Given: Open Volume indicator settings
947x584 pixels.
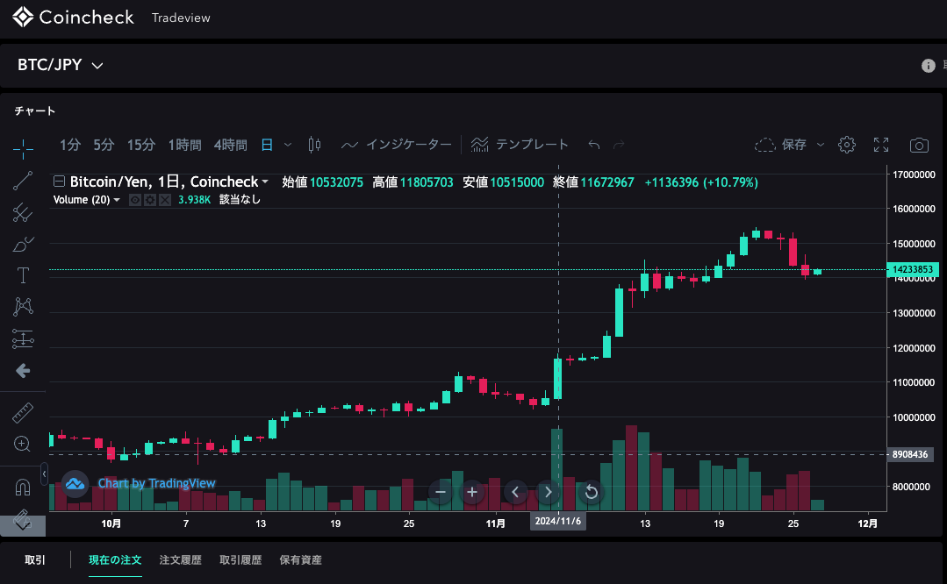Looking at the screenshot, I should (x=150, y=200).
